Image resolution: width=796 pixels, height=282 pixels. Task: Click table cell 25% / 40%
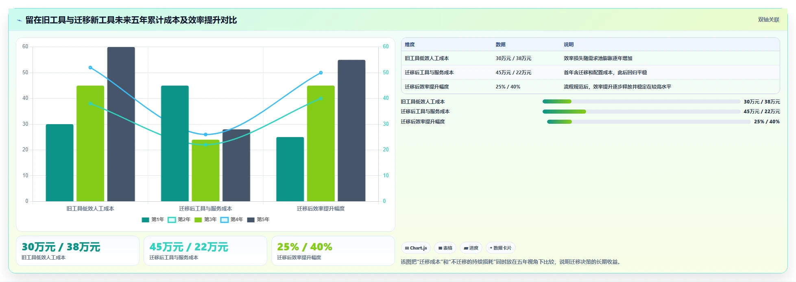point(508,87)
